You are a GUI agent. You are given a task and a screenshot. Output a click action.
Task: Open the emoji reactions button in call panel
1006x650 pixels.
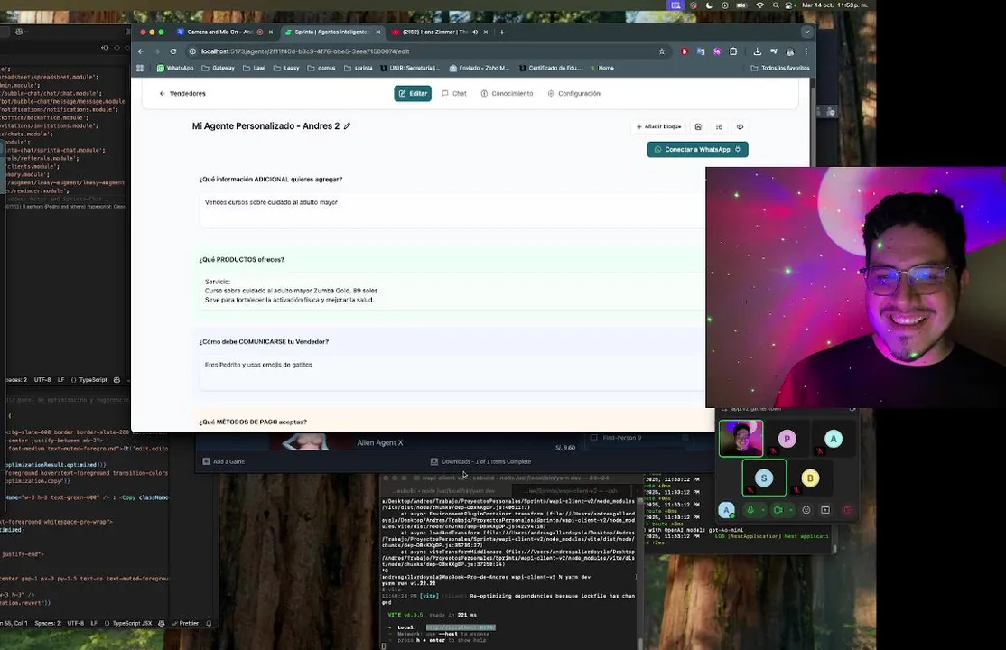tap(806, 510)
